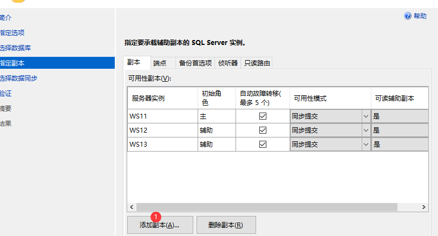
Task: Click readable secondary cell for WS13
Action: pos(400,144)
